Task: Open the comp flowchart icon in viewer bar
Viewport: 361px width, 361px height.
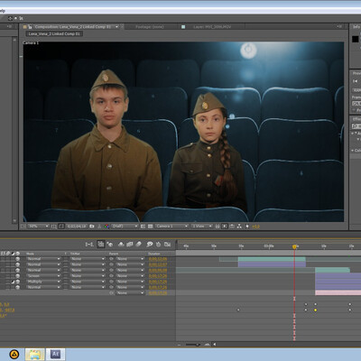Action: pyautogui.click(x=239, y=227)
